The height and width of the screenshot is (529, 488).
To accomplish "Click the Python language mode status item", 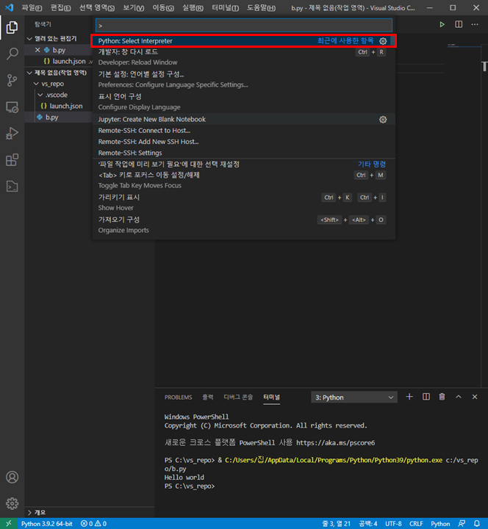I will click(440, 524).
